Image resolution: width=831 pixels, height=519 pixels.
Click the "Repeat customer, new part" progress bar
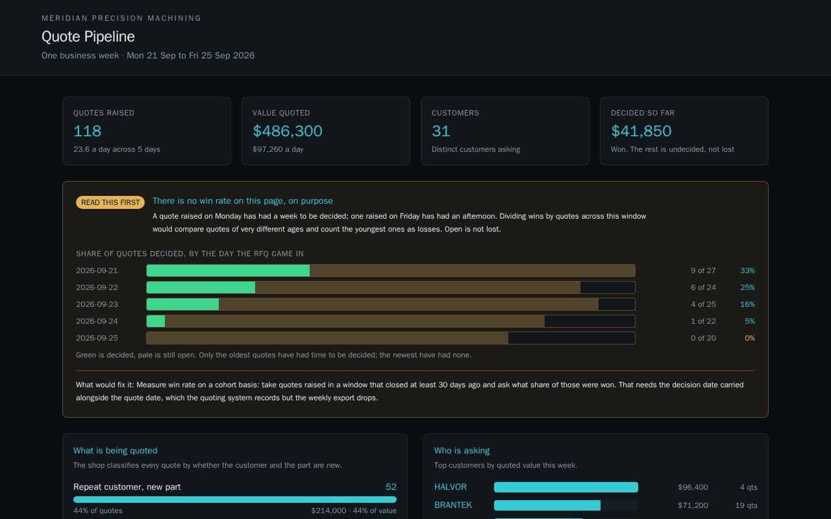point(235,500)
